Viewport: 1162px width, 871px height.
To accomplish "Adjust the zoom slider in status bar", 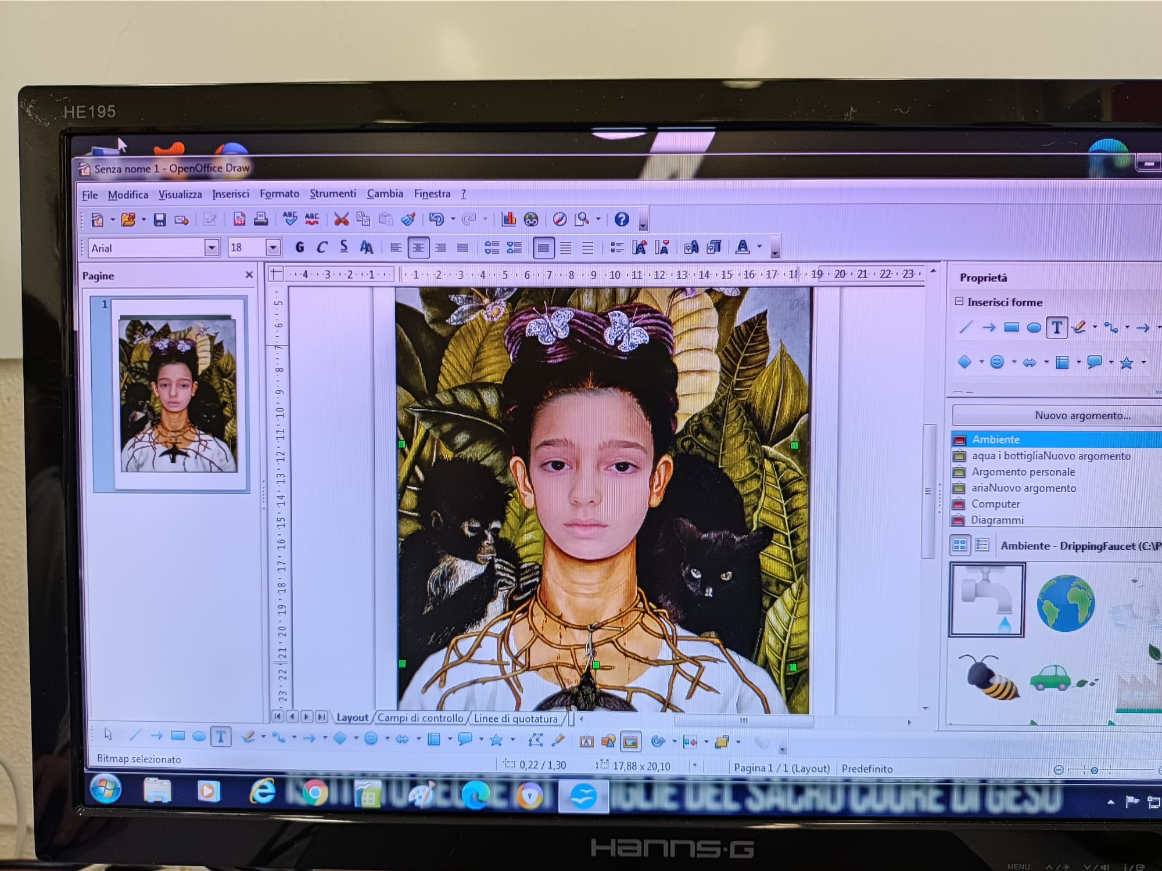I will tap(1094, 771).
